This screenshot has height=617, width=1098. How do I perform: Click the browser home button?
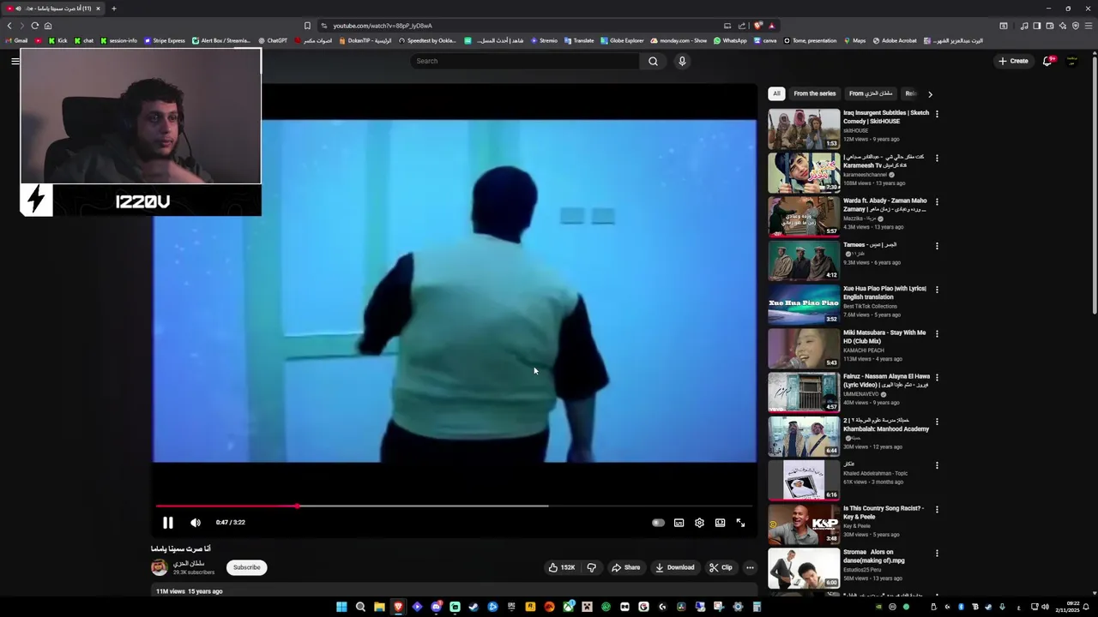[x=48, y=26]
